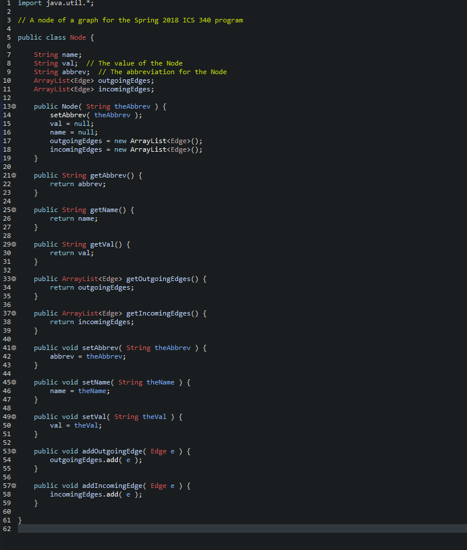Click the 'return abbrev;' statement
The image size is (467, 550).
pyautogui.click(x=78, y=184)
